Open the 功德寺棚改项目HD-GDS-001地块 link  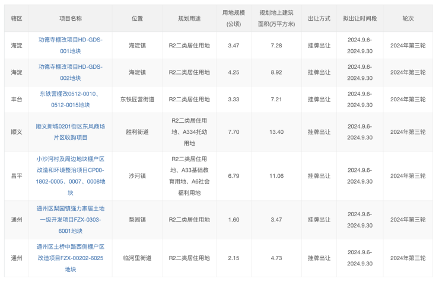pyautogui.click(x=70, y=45)
